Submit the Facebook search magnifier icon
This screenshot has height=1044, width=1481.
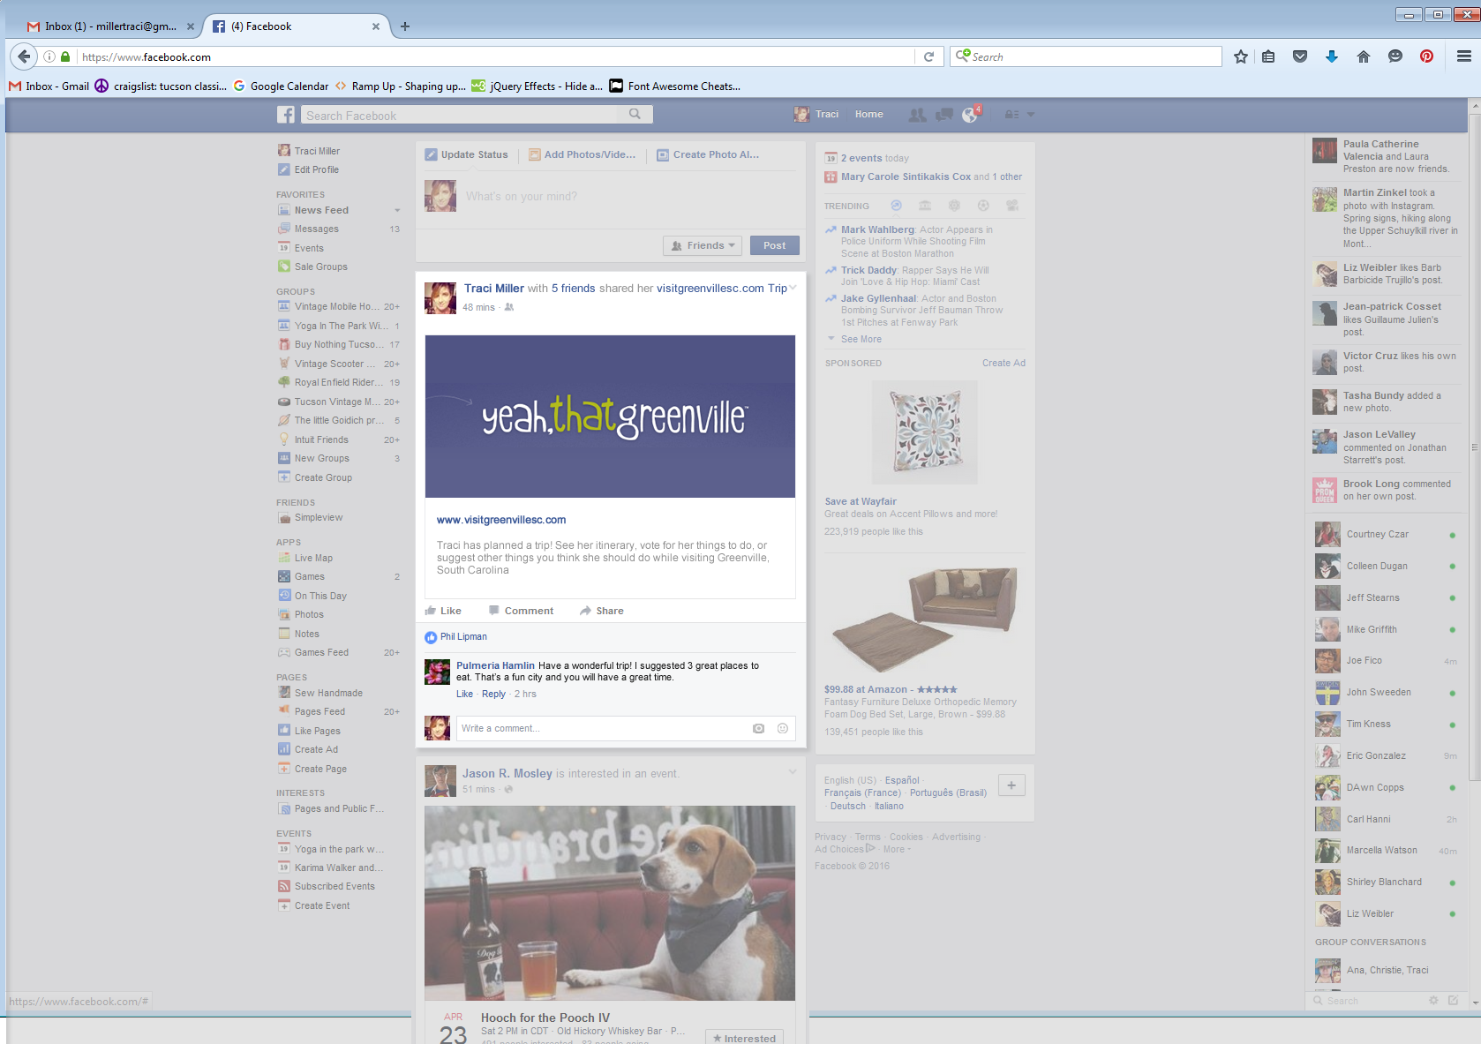(635, 114)
